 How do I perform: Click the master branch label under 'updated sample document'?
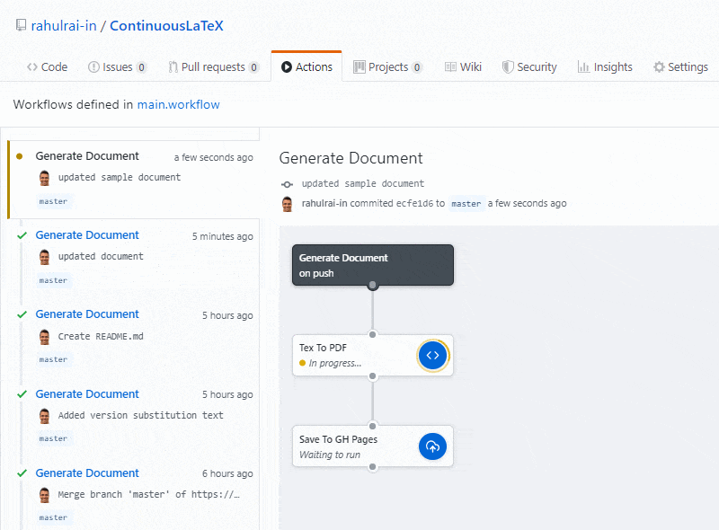pyautogui.click(x=53, y=201)
